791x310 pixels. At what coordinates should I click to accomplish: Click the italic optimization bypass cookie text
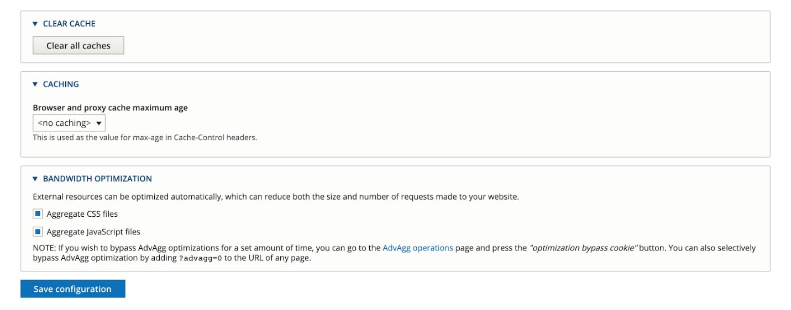pyautogui.click(x=583, y=248)
